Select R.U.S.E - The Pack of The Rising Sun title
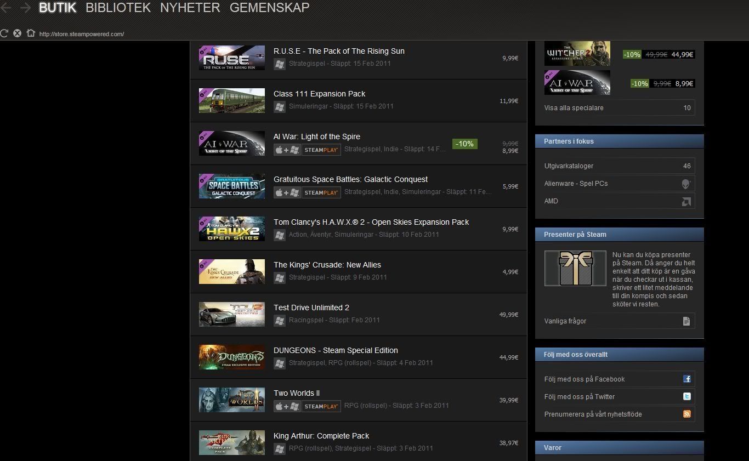The height and width of the screenshot is (461, 749). (339, 51)
